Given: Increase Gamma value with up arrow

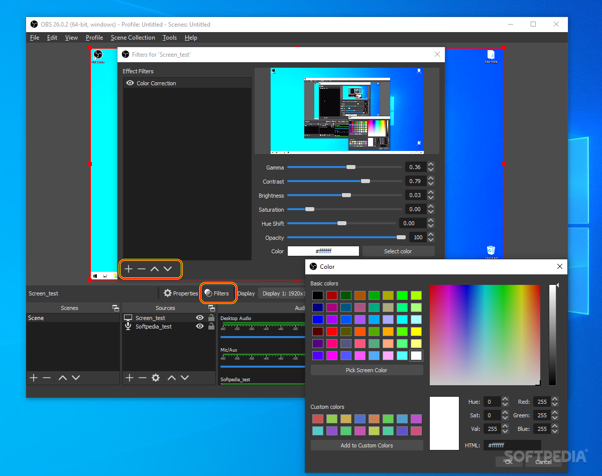Looking at the screenshot, I should tap(431, 165).
